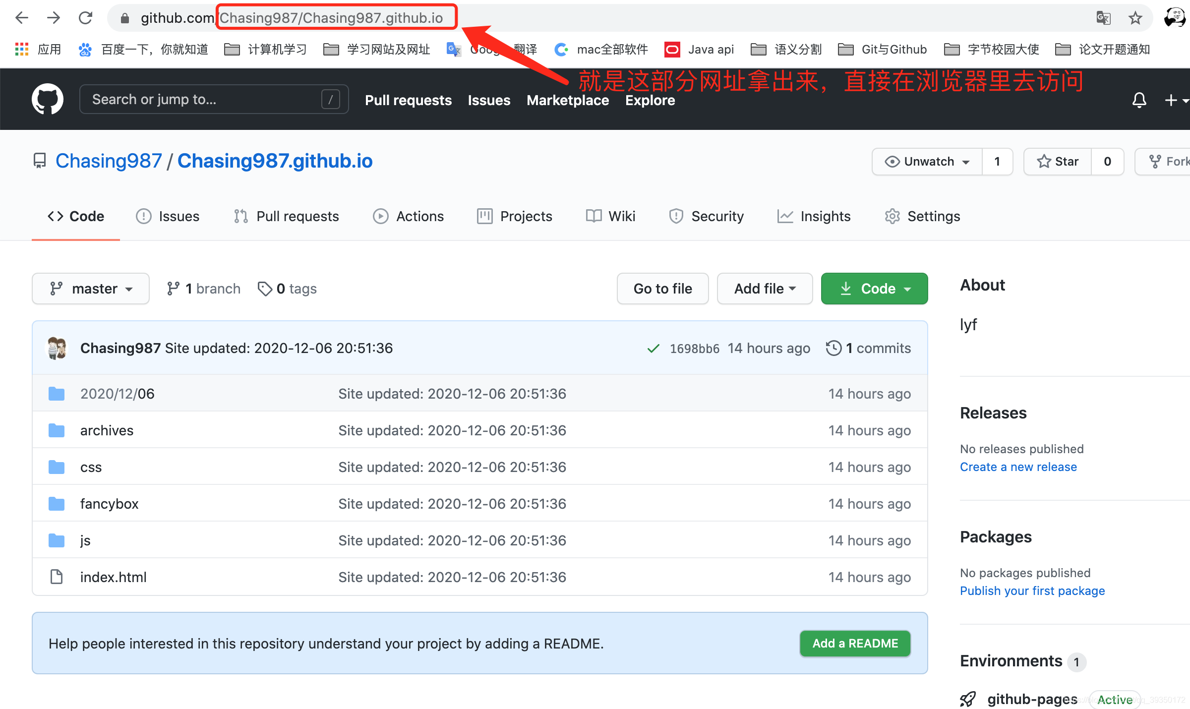
Task: Open Pull requests in top navigation
Action: 408,100
